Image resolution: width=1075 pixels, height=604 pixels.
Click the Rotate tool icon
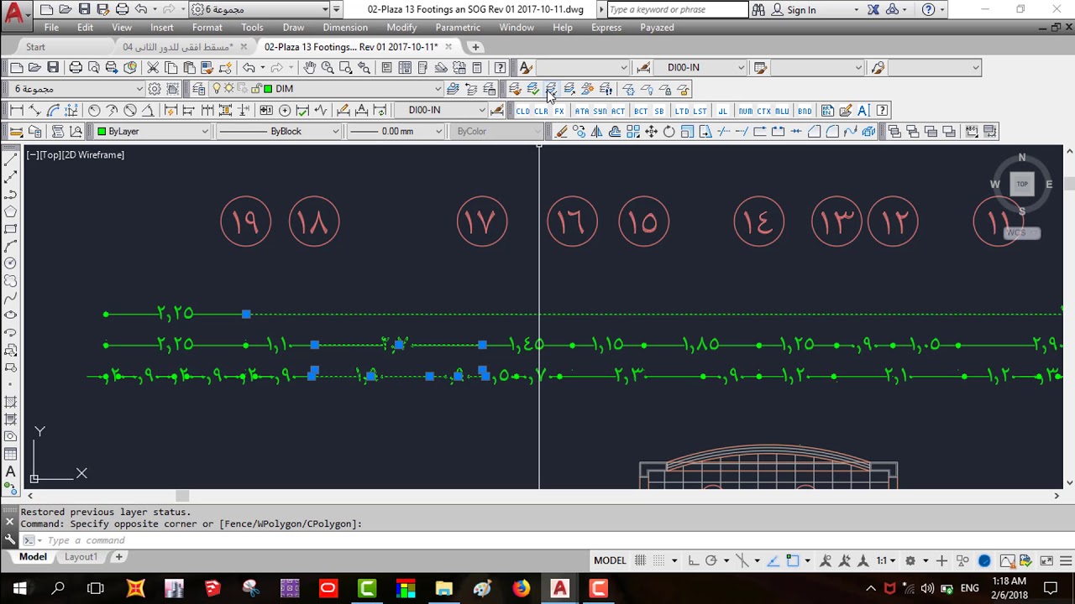[x=669, y=131]
